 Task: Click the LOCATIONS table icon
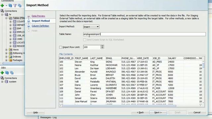(x=15, y=42)
